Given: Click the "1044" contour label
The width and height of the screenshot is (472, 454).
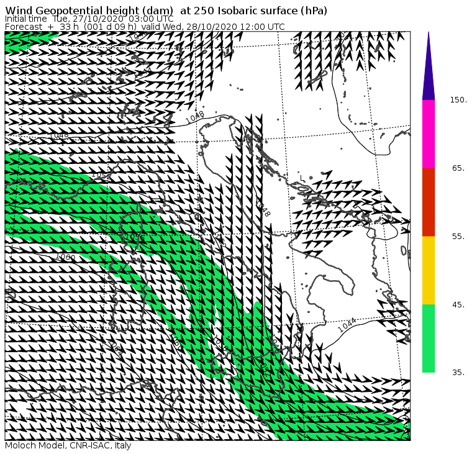Looking at the screenshot, I should point(347,325).
